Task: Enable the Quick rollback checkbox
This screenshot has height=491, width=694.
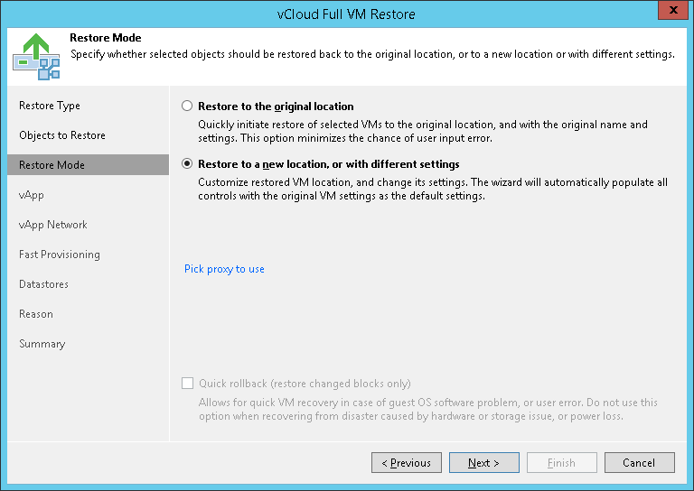Action: click(188, 384)
